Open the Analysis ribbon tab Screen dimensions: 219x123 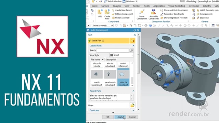click(x=117, y=6)
